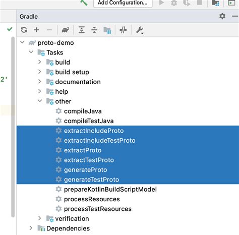Screen dimensions: 239x235
Task: Select processResources task
Action: [x=128, y=199]
